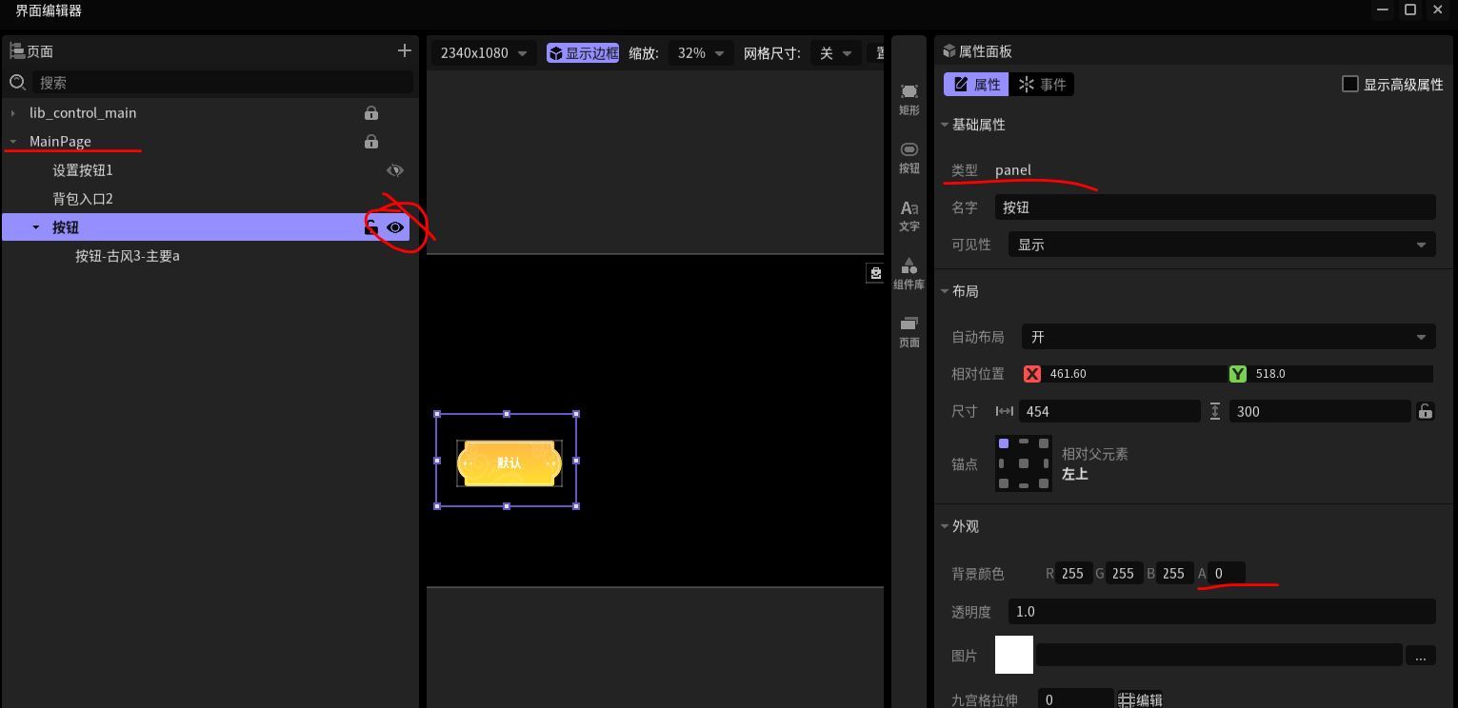Select the 文字 text tool
The image size is (1458, 708).
tap(909, 216)
